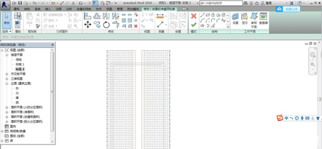Select the Line draw tool
The width and height of the screenshot is (322, 149).
point(202,15)
